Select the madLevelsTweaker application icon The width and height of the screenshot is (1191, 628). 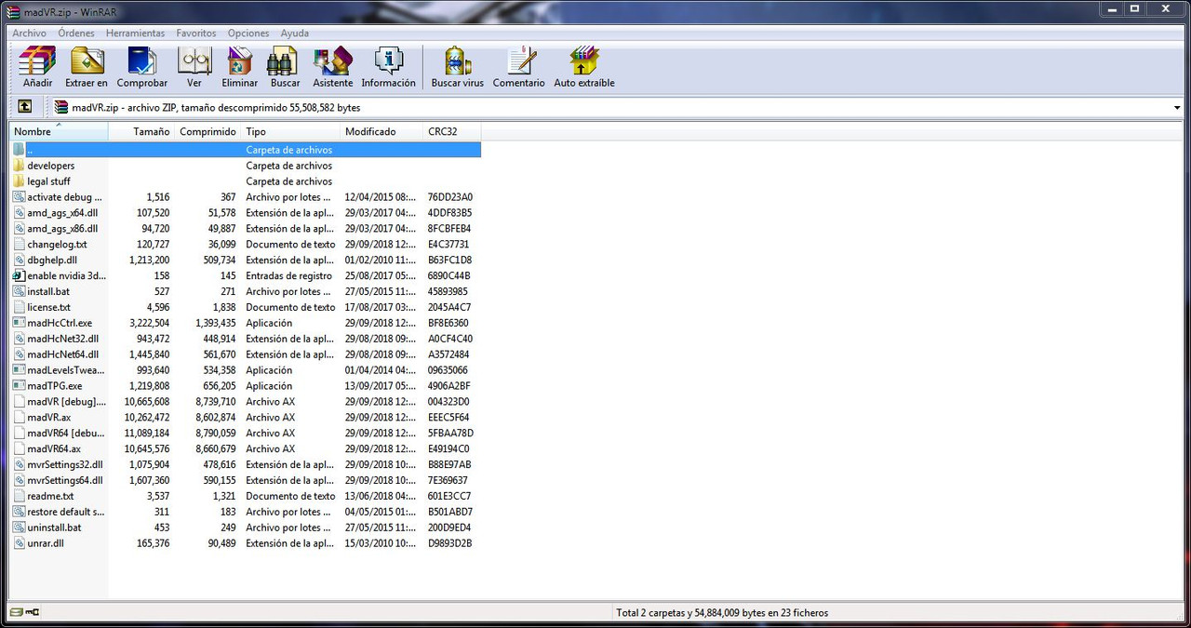click(19, 370)
